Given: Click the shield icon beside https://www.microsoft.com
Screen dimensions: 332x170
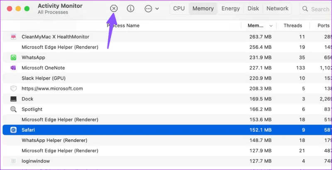Looking at the screenshot, I should point(13,89).
